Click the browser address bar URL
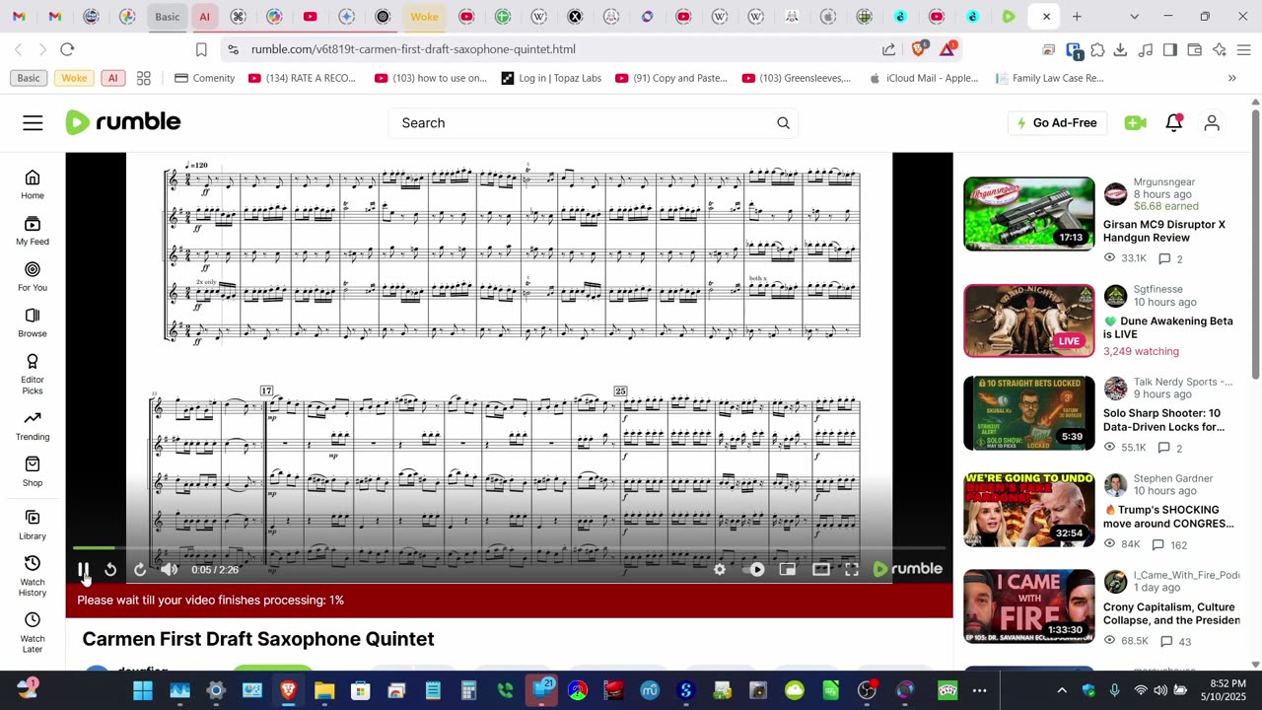Viewport: 1262px width, 710px height. point(413,49)
